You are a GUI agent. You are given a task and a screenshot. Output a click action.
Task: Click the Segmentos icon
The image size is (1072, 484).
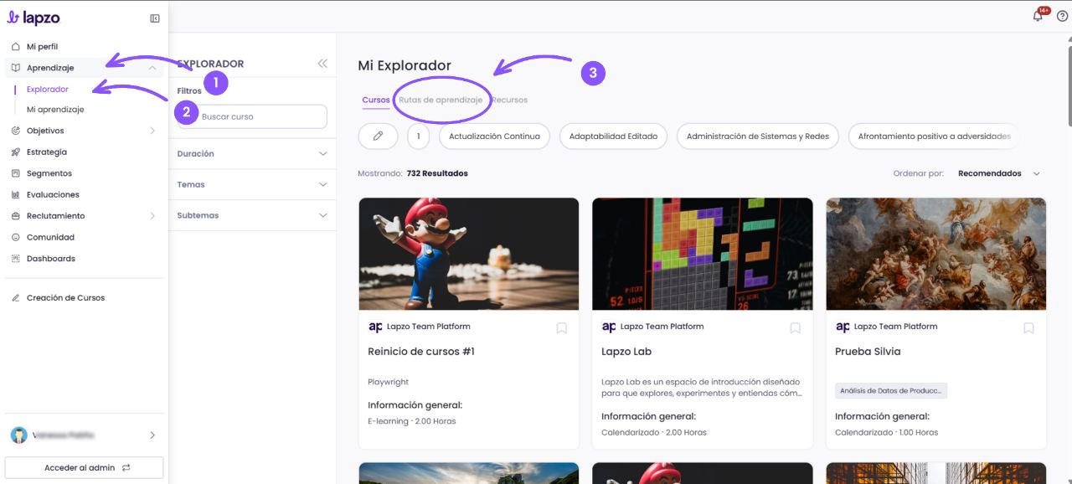pyautogui.click(x=16, y=173)
